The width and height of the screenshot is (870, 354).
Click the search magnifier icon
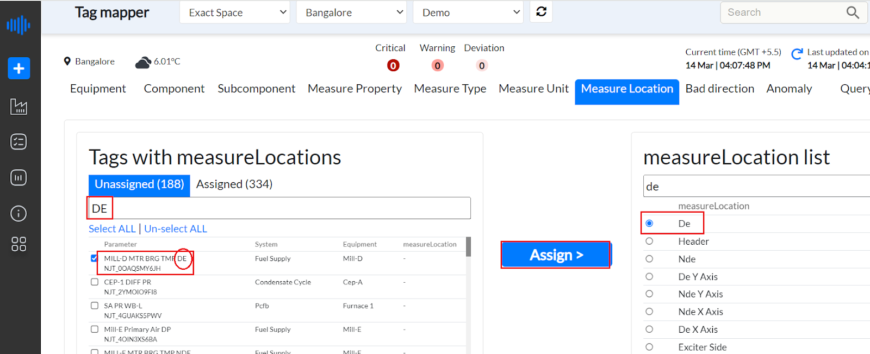(853, 13)
